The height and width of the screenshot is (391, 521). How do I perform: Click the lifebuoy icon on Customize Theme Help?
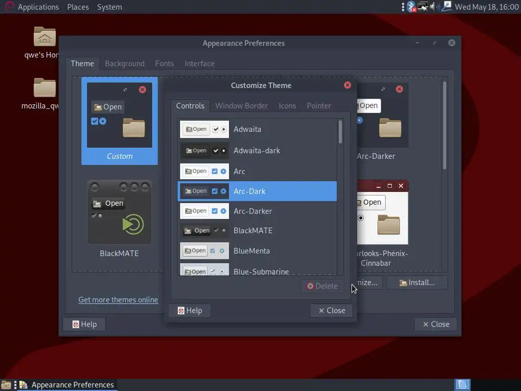pyautogui.click(x=181, y=311)
